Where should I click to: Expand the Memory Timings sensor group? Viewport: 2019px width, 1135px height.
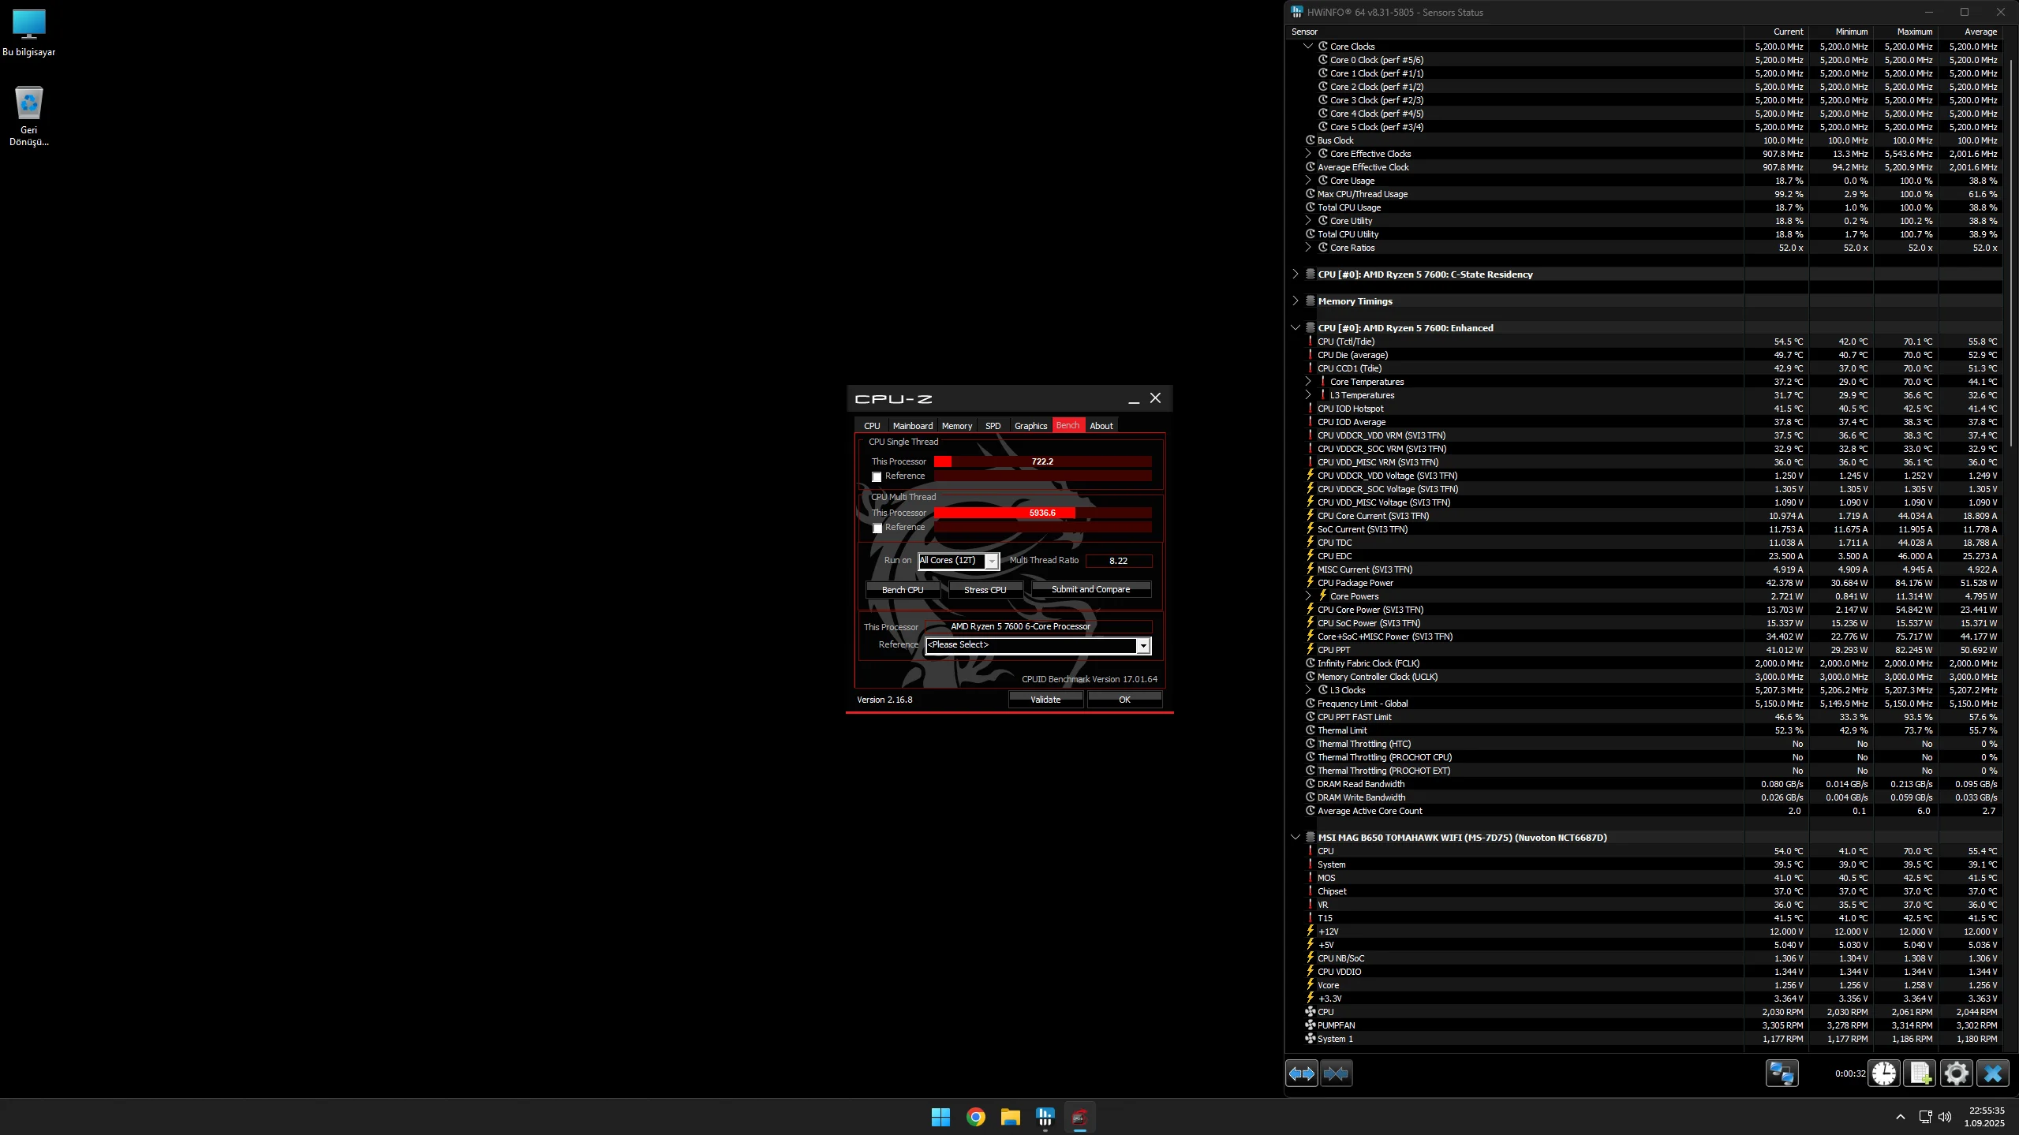point(1295,301)
